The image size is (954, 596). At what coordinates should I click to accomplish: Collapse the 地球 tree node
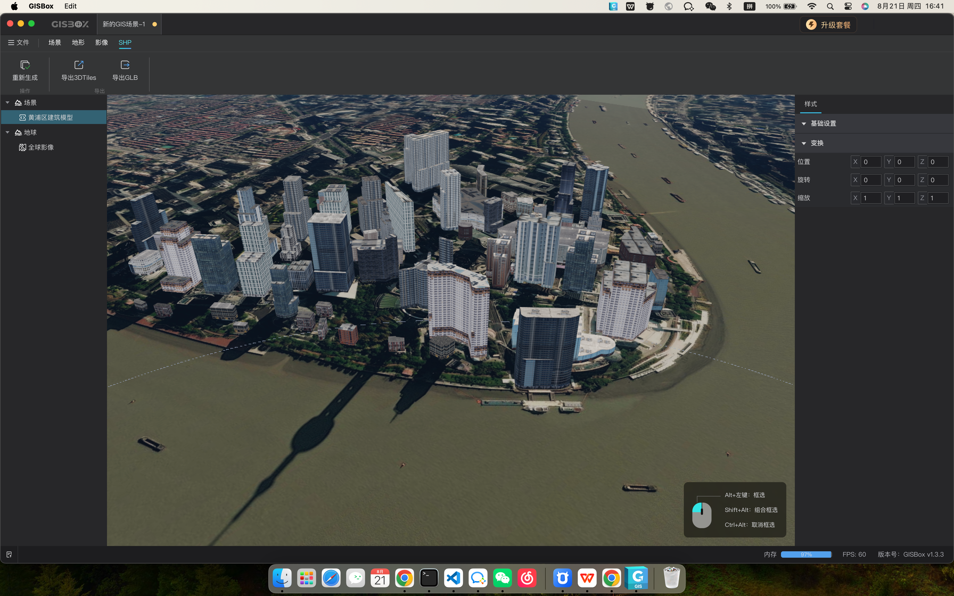[x=7, y=133]
